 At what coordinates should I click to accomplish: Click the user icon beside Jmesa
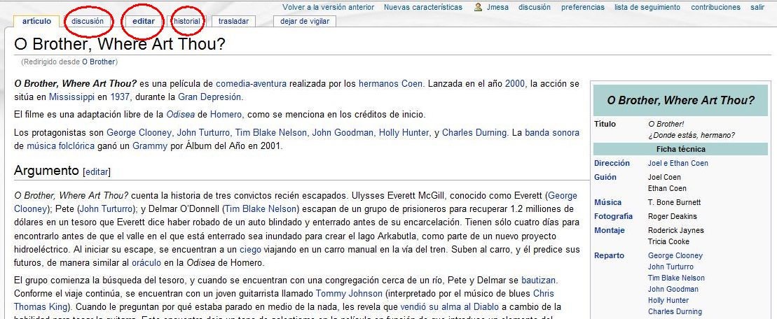[479, 8]
